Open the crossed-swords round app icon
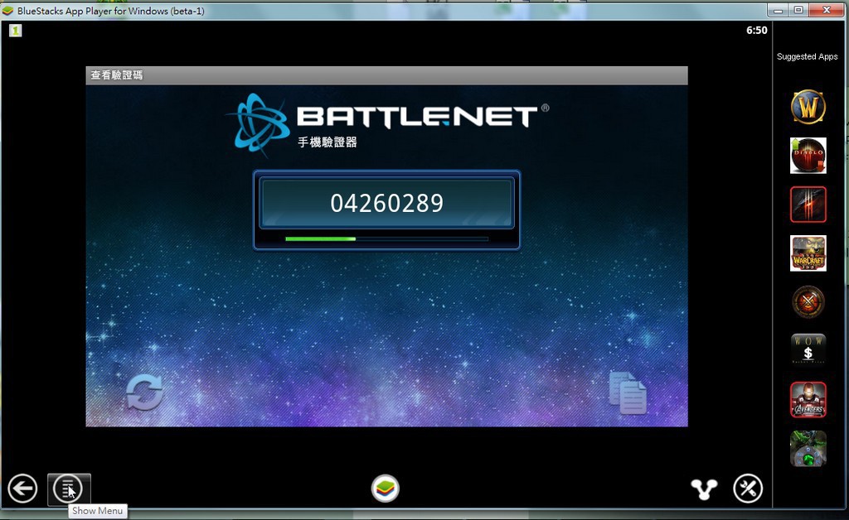849x520 pixels. pos(808,301)
